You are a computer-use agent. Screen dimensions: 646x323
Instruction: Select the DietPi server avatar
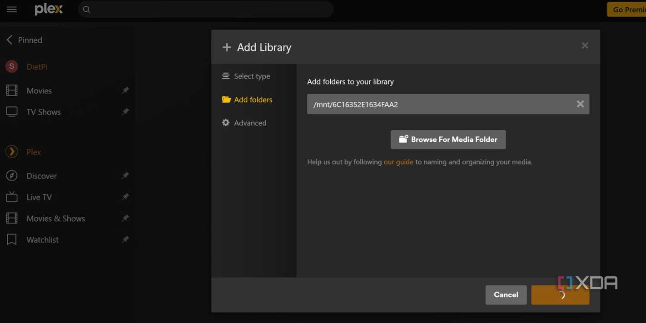click(12, 66)
